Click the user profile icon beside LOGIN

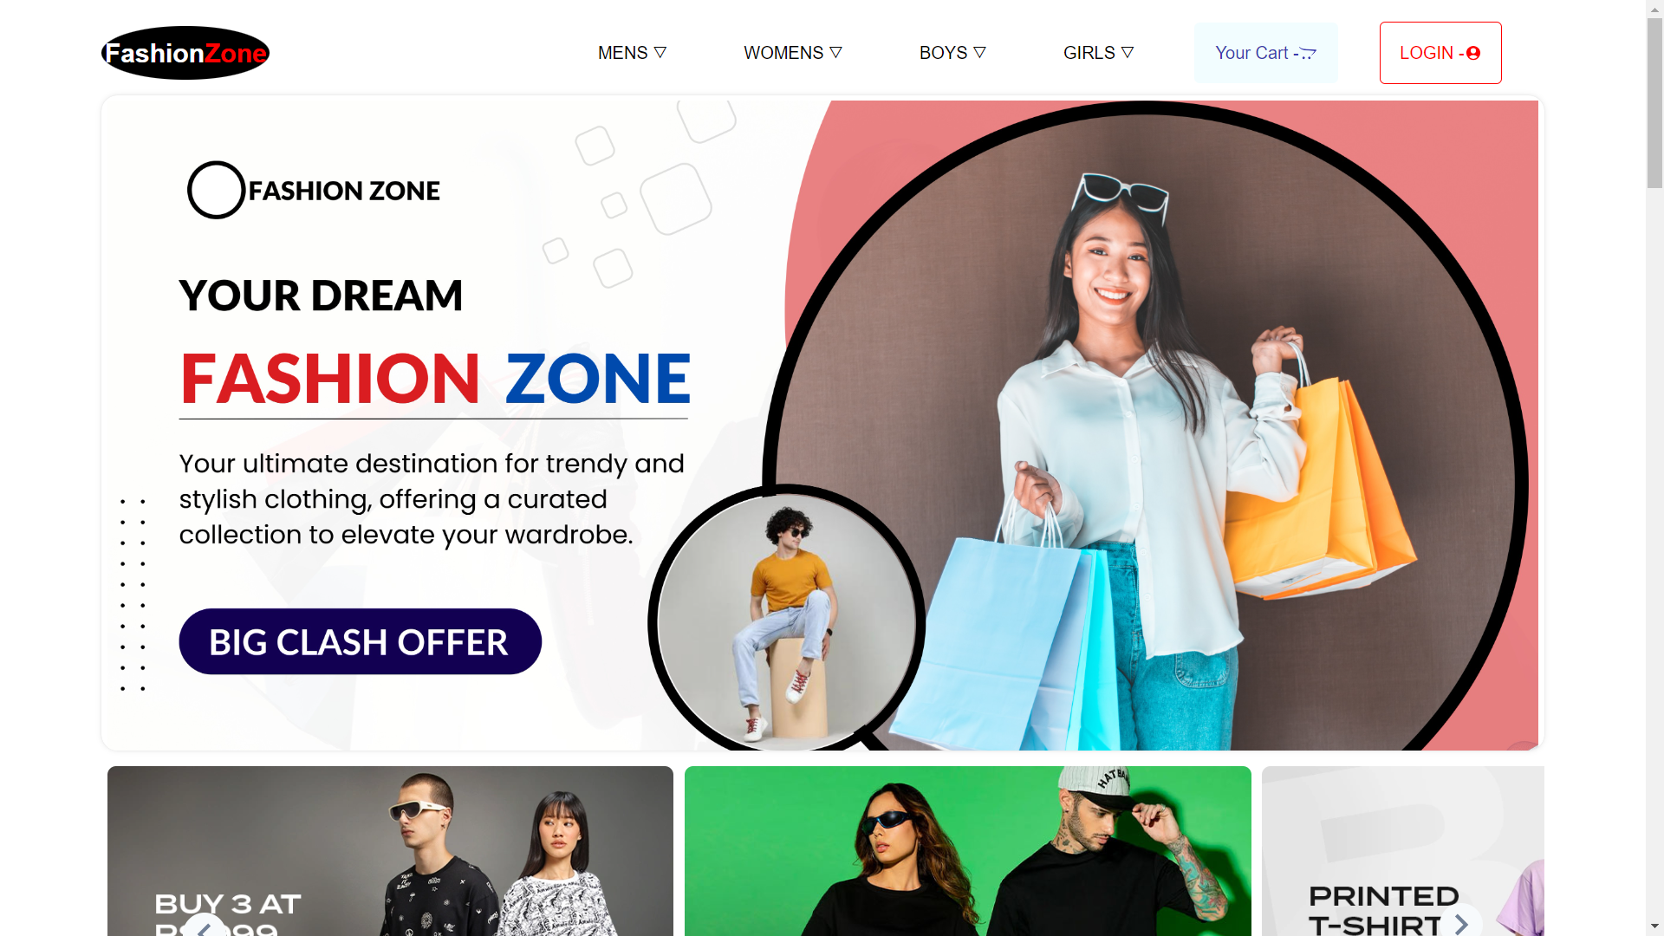coord(1473,54)
